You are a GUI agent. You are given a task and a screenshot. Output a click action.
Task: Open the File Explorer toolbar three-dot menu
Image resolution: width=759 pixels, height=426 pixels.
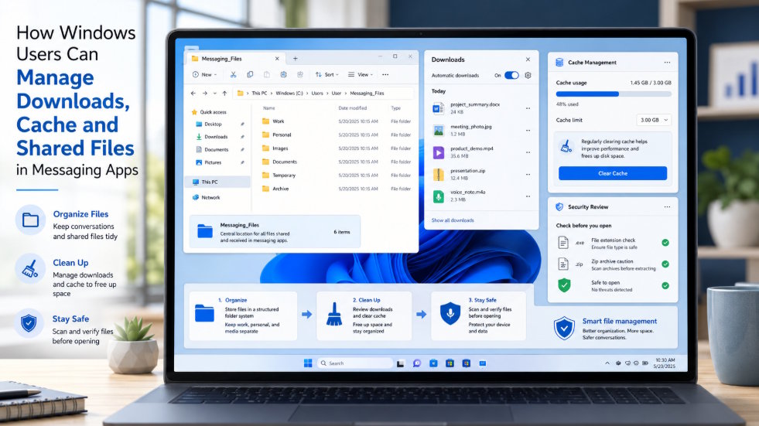click(x=385, y=74)
